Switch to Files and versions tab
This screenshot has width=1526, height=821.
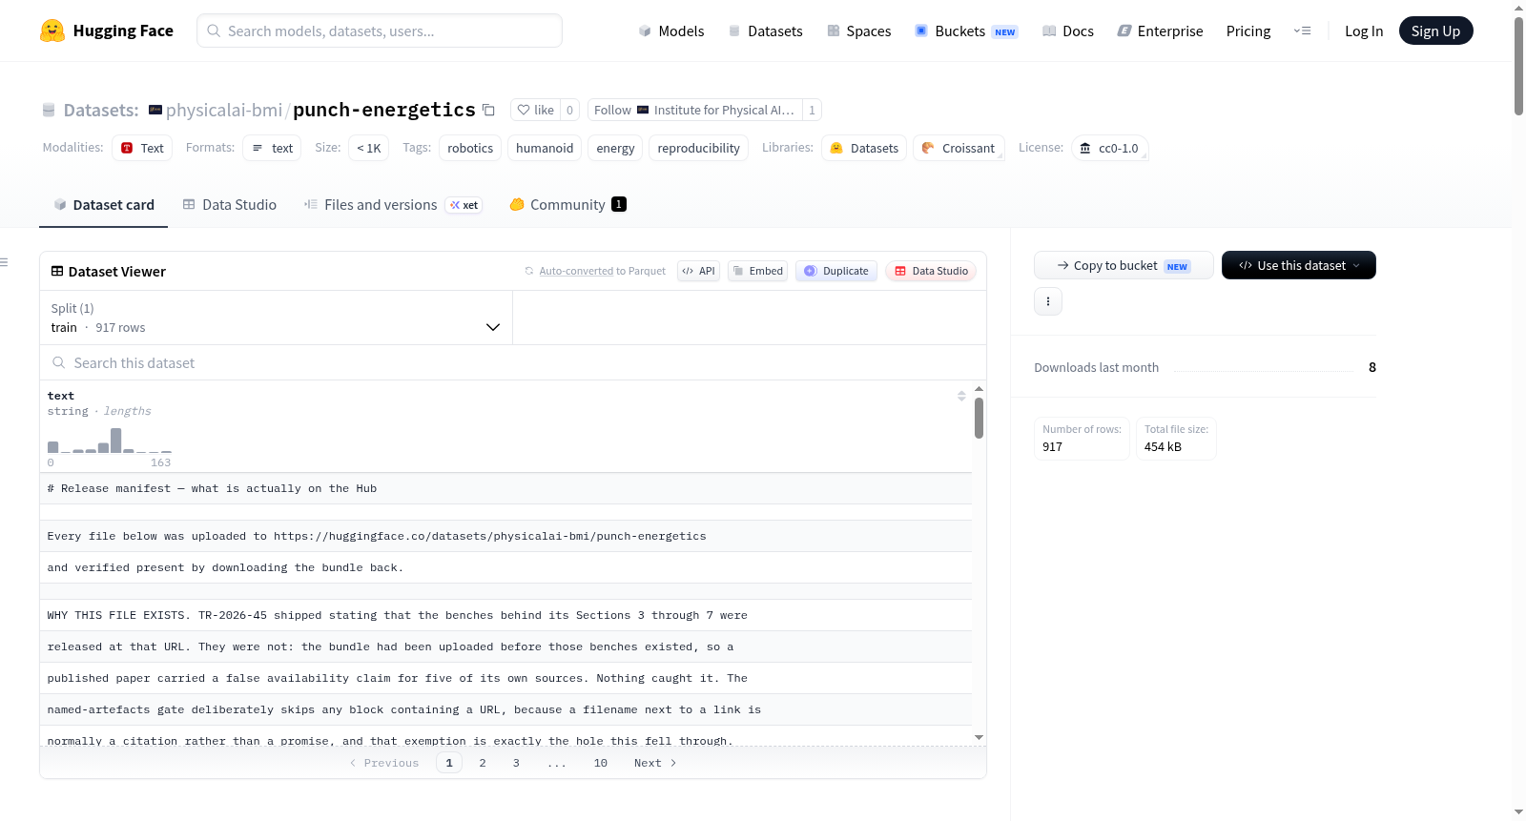[393, 205]
